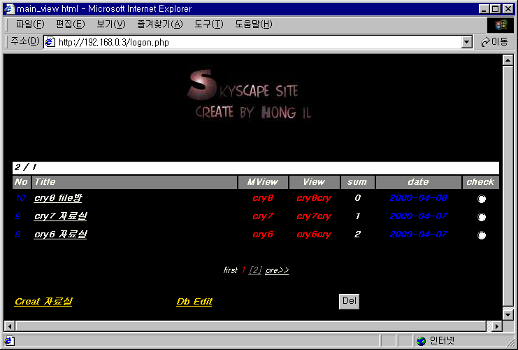The height and width of the screenshot is (350, 518).
Task: Click the date column header
Action: pyautogui.click(x=419, y=182)
